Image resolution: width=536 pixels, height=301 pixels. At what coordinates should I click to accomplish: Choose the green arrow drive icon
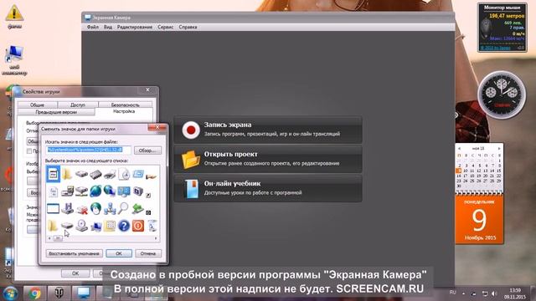pos(137,208)
